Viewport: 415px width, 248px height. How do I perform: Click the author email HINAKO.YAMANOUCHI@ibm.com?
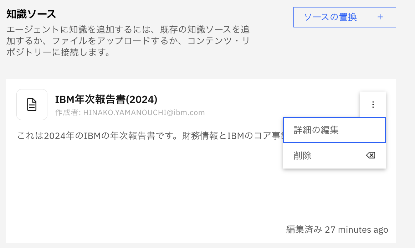pos(144,113)
